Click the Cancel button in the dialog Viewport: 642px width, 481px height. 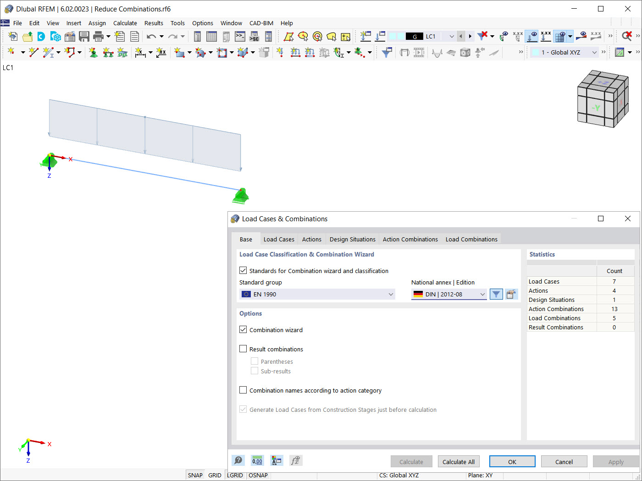564,461
